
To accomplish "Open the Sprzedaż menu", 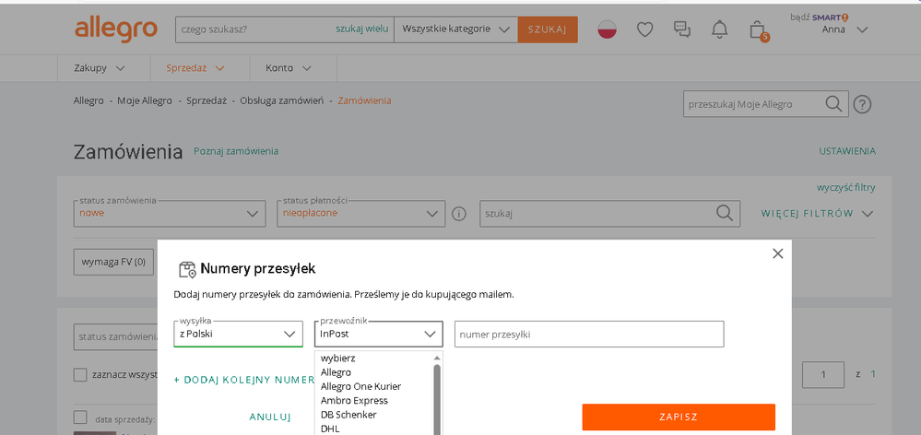I will (x=195, y=68).
